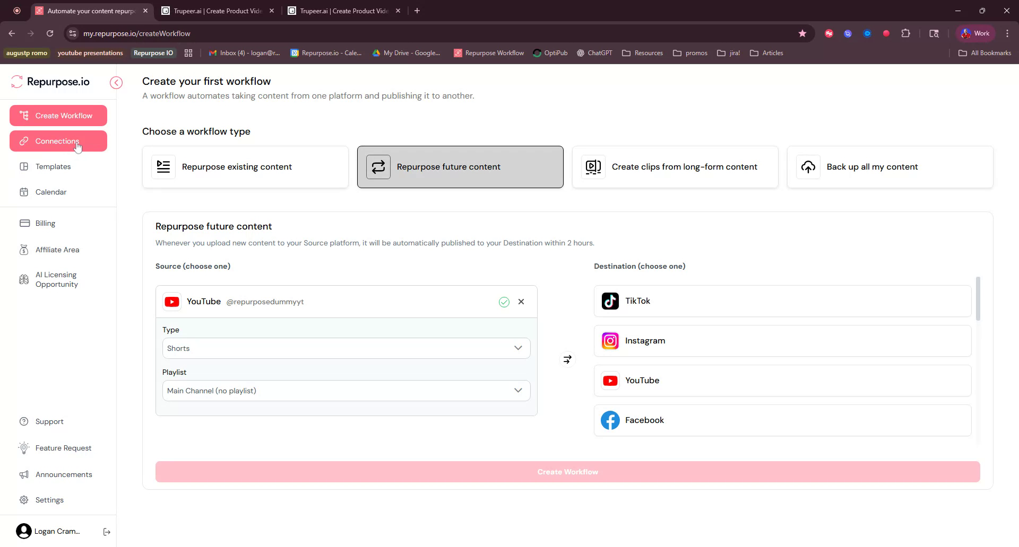The image size is (1019, 547).
Task: Open the Affiliate Area from sidebar
Action: coord(57,249)
